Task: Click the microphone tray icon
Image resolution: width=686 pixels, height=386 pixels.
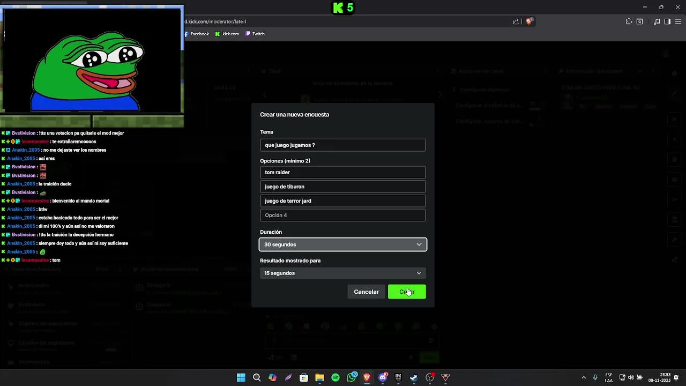Action: click(595, 377)
